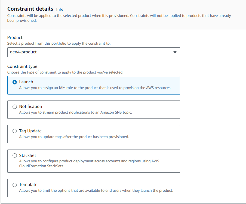Click the Notification label text
Screen dimensions: 246x204
click(x=30, y=106)
